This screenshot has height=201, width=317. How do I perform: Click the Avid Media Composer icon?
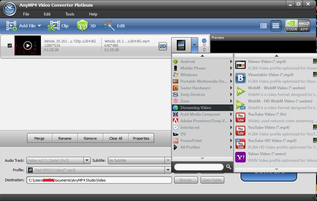pos(175,114)
